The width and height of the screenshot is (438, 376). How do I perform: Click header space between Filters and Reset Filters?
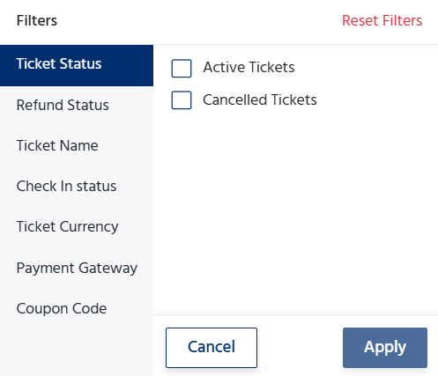(200, 20)
